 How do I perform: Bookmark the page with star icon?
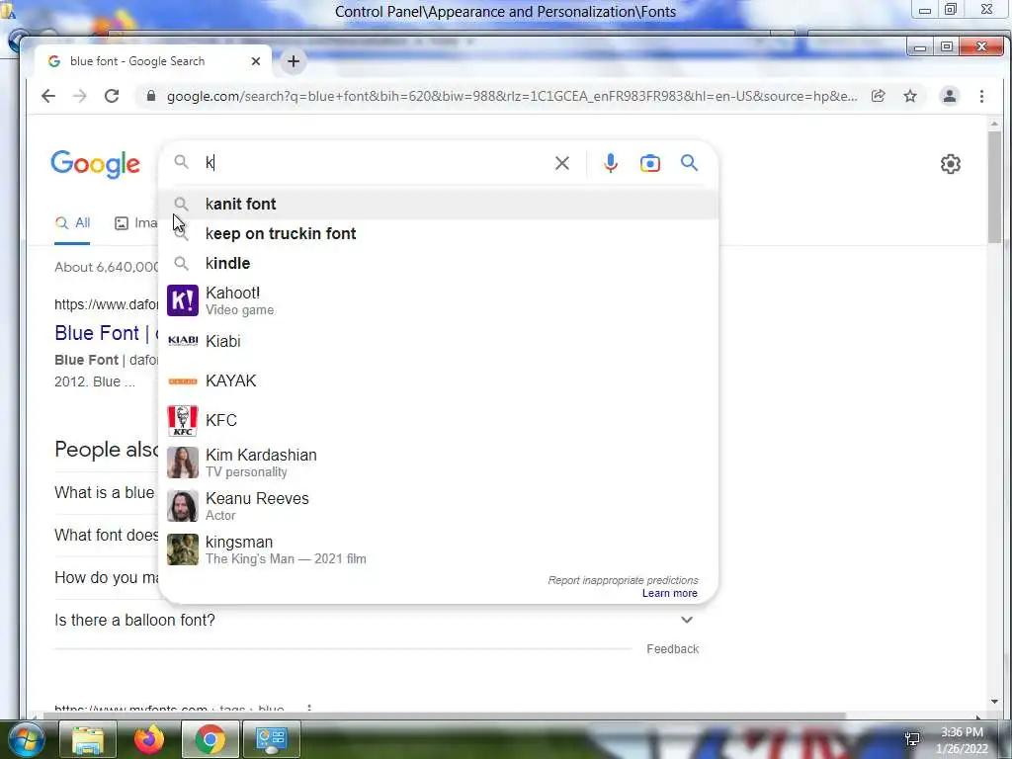click(910, 96)
